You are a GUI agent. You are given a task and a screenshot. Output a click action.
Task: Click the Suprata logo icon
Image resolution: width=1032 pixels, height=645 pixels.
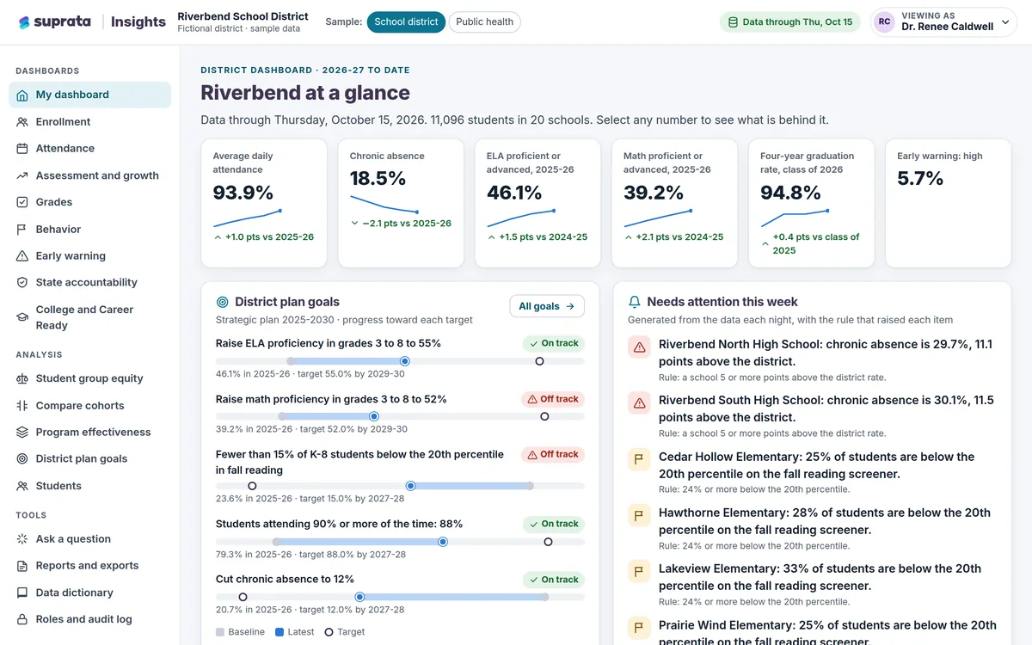(24, 22)
